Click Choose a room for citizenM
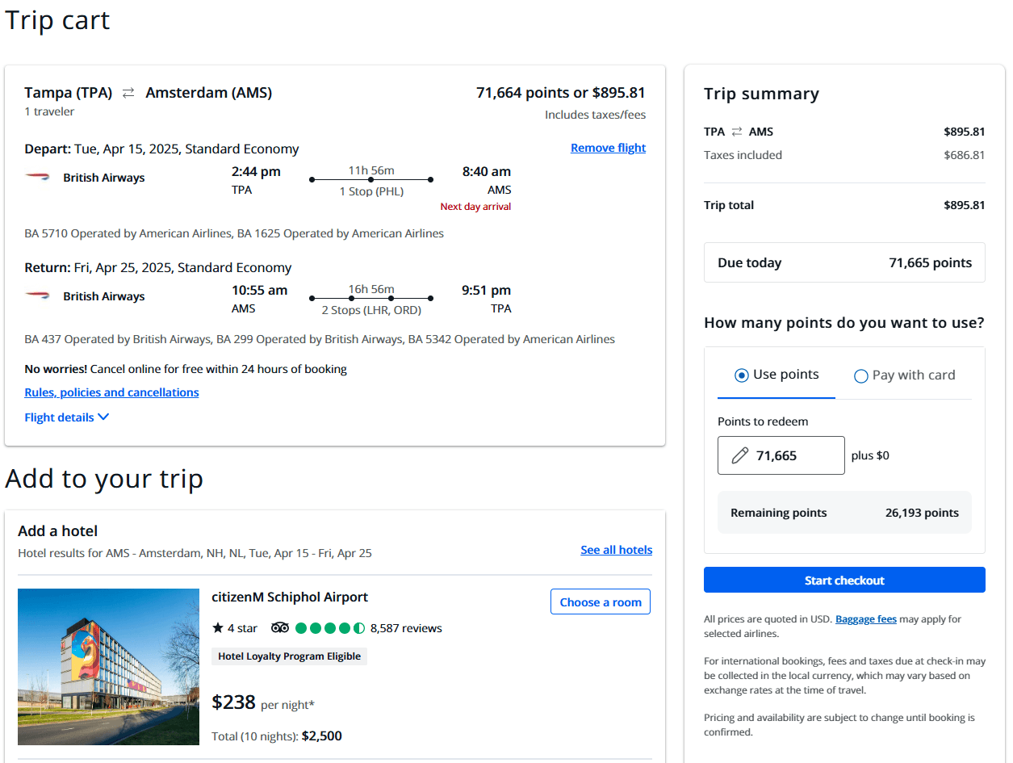This screenshot has width=1013, height=763. (600, 602)
